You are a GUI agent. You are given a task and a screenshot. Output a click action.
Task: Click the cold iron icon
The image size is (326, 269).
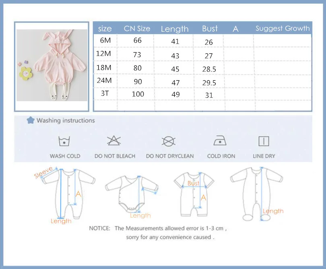[220, 141]
